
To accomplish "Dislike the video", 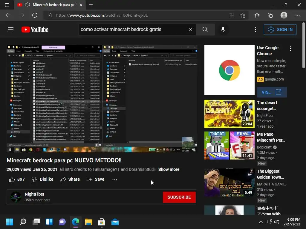I will [42, 179].
